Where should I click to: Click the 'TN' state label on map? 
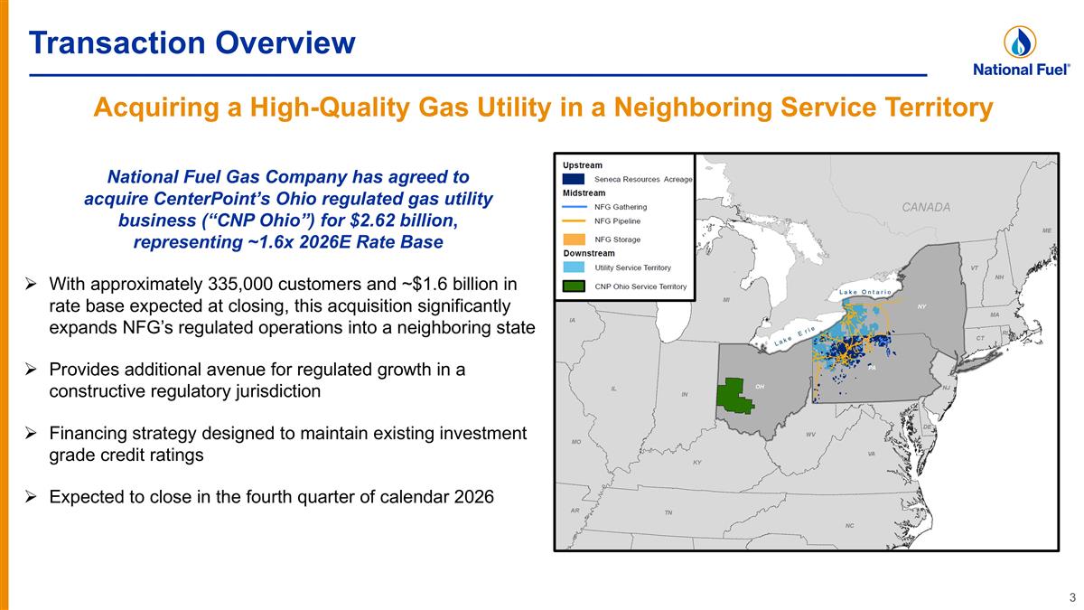(x=668, y=512)
